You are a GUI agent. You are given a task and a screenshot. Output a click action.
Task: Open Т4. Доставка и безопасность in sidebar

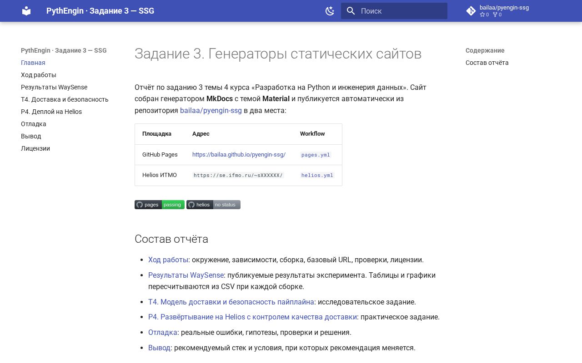[x=65, y=99]
